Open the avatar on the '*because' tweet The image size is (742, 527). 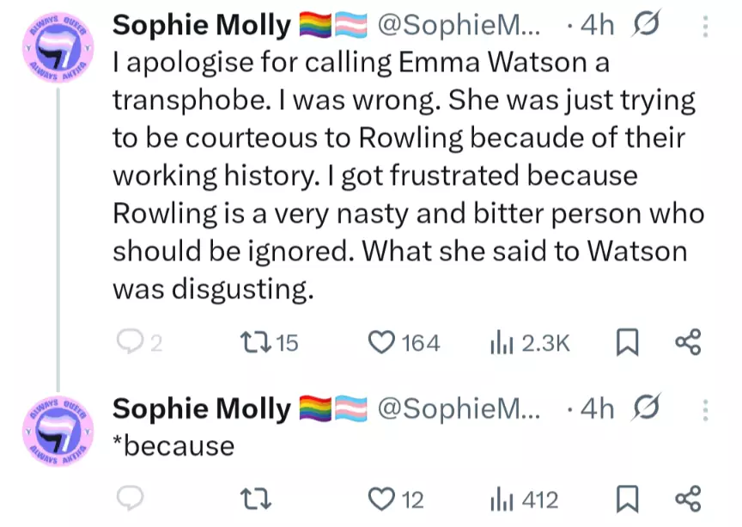coord(58,432)
